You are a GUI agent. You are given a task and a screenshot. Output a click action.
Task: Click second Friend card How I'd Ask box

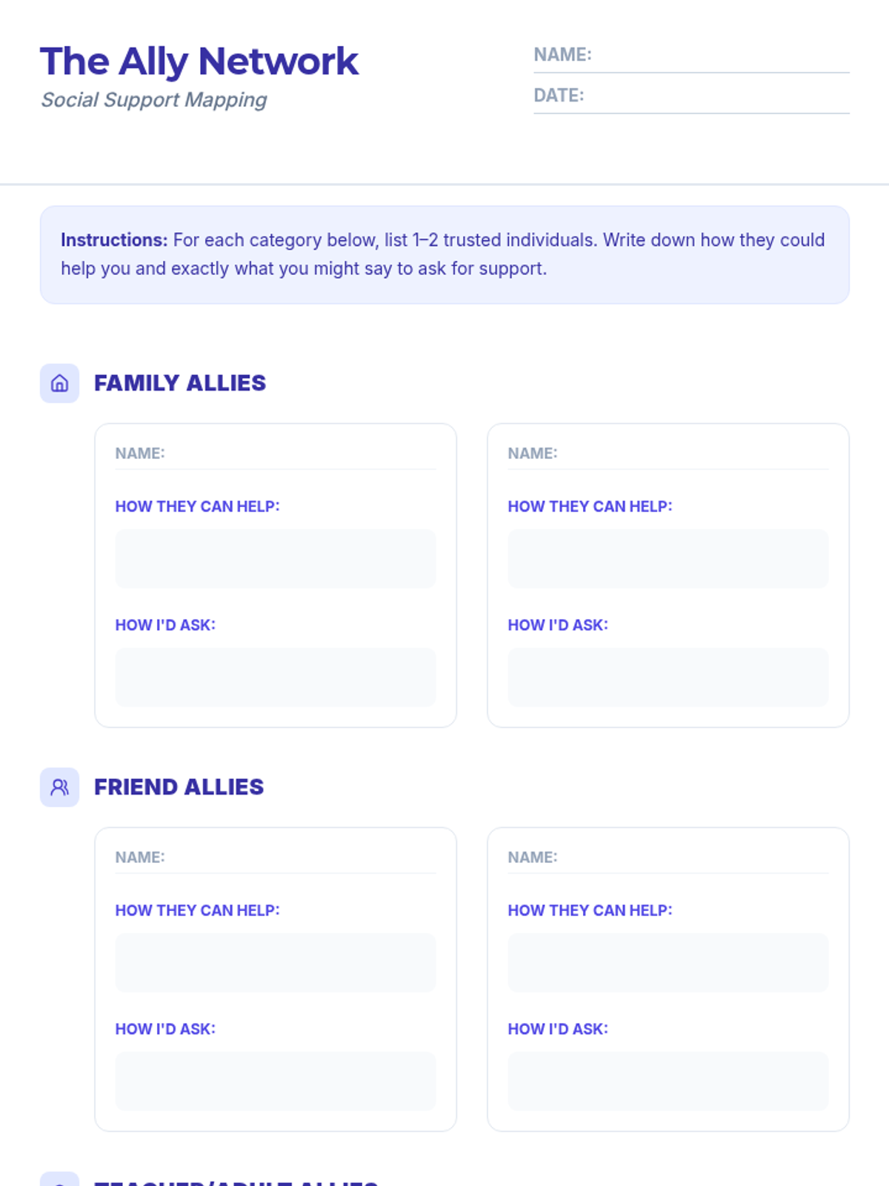668,1081
